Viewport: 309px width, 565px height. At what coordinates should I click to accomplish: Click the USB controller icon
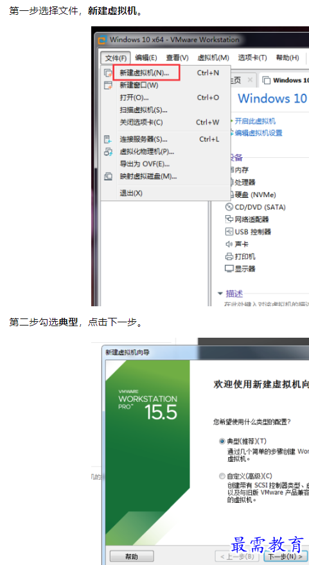pyautogui.click(x=229, y=232)
